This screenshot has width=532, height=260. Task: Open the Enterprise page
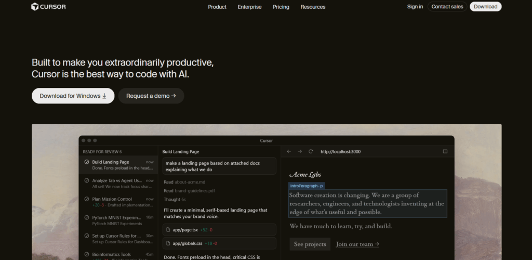coord(249,7)
